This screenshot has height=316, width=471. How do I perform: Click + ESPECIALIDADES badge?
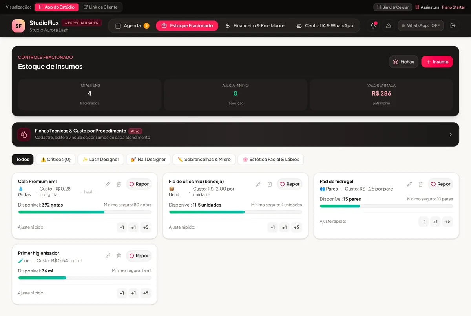pyautogui.click(x=82, y=23)
